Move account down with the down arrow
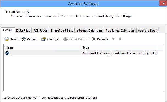 [120, 39]
